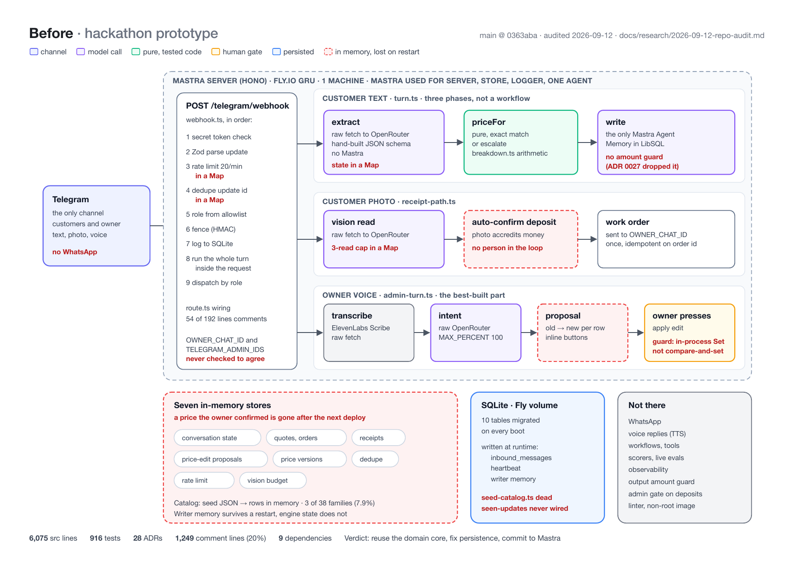Select the owner presses gate node
794x561 pixels.
click(689, 333)
